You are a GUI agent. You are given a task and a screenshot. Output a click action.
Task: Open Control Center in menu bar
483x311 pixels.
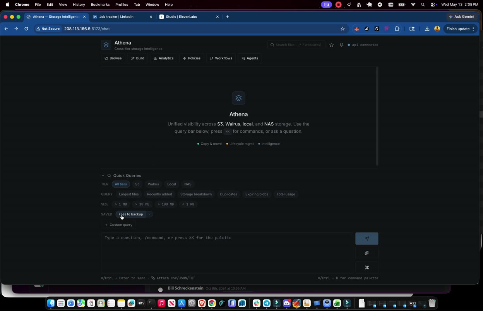click(433, 5)
